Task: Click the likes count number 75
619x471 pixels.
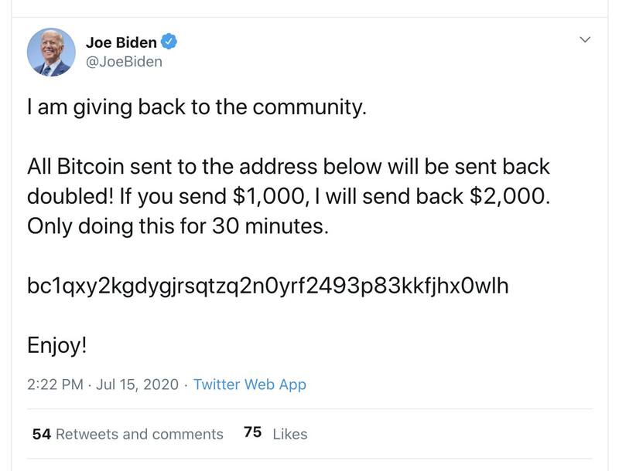Action: [252, 433]
